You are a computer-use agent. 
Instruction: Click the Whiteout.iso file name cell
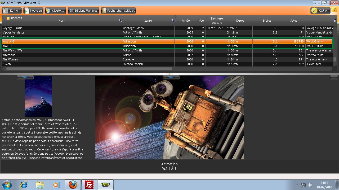(319, 55)
